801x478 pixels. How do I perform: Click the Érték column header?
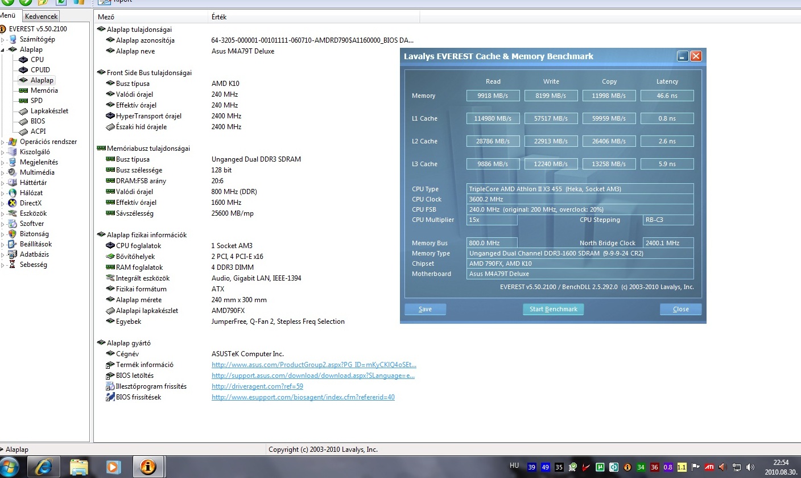(314, 17)
